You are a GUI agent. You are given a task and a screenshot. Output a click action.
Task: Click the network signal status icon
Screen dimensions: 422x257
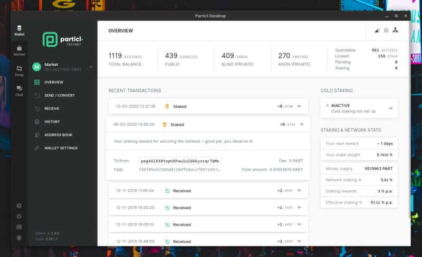[377, 30]
